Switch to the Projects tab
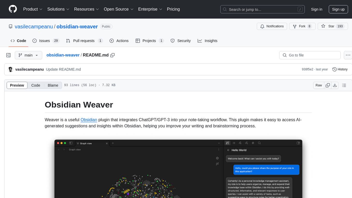The height and width of the screenshot is (198, 352). coord(150,41)
